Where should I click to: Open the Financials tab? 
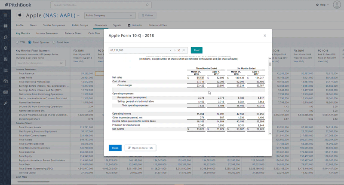[x=101, y=25]
